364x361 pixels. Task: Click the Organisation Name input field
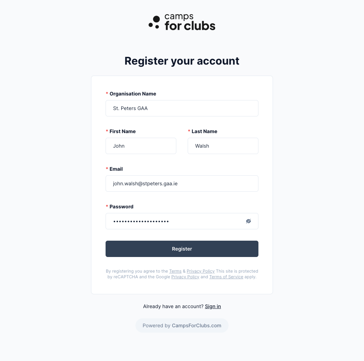182,108
